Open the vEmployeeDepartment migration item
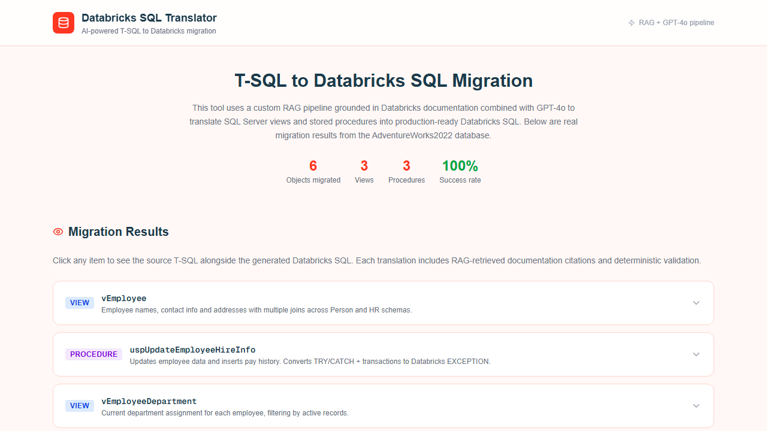 (x=383, y=406)
